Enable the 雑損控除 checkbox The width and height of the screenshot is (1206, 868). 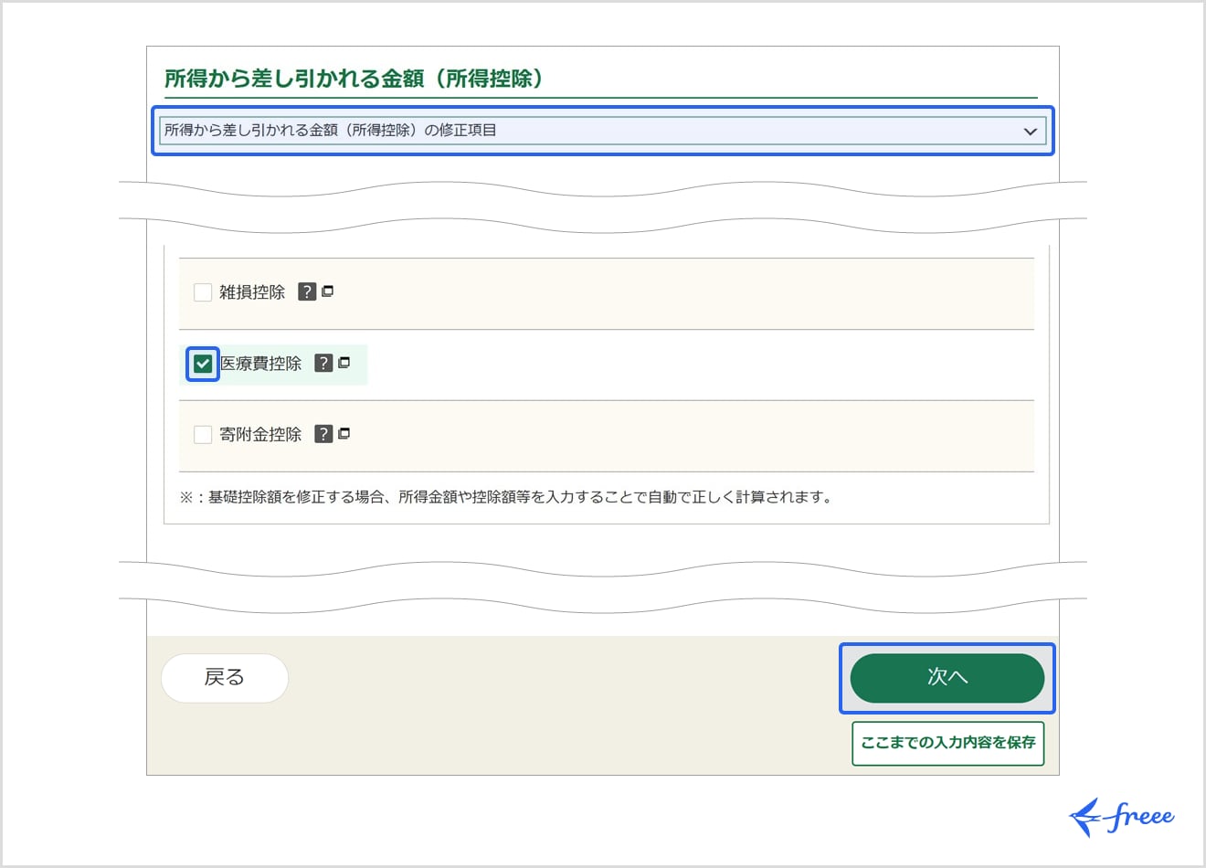tap(202, 291)
